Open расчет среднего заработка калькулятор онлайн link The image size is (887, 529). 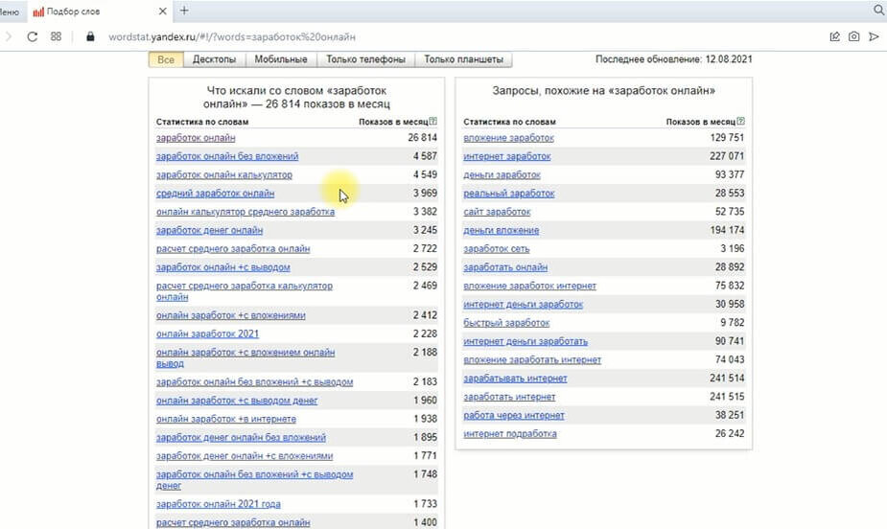[x=244, y=291]
